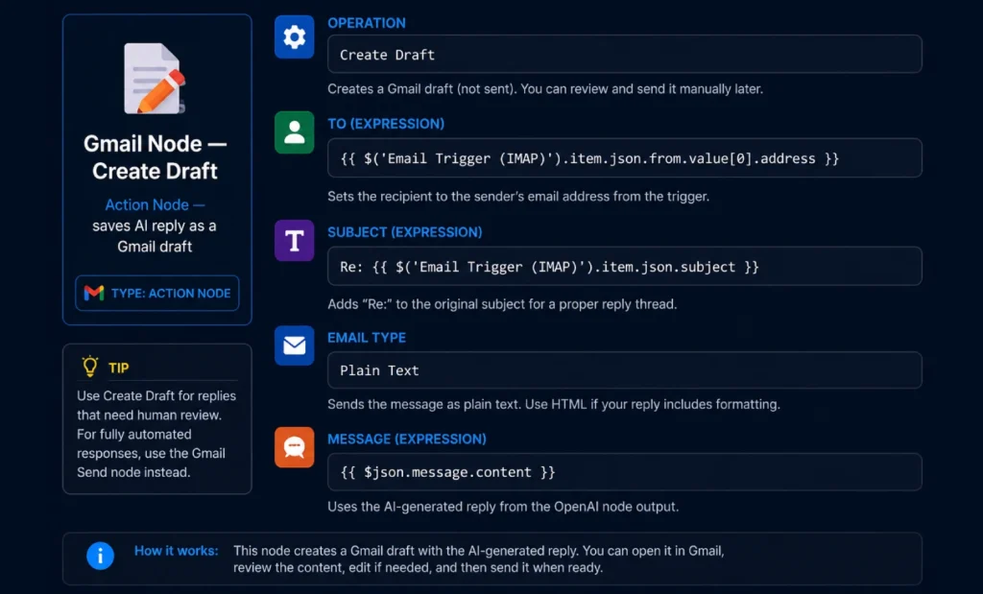Click the green person To icon
The height and width of the screenshot is (594, 983).
[x=294, y=132]
